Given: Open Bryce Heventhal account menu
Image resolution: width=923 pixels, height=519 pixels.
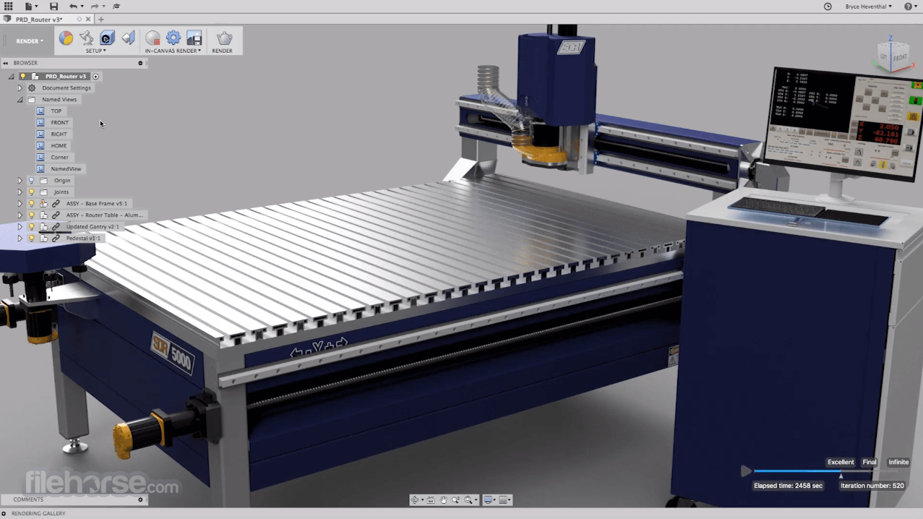Looking at the screenshot, I should 868,7.
